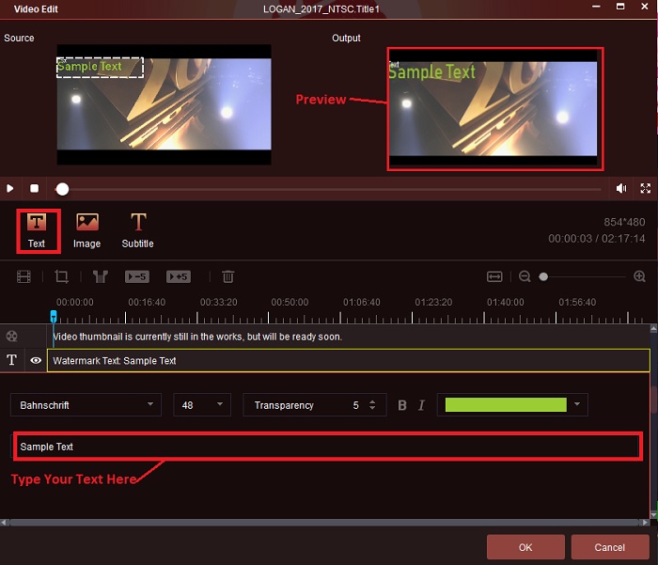This screenshot has width=658, height=565.
Task: Step back 5 seconds
Action: pyautogui.click(x=137, y=276)
